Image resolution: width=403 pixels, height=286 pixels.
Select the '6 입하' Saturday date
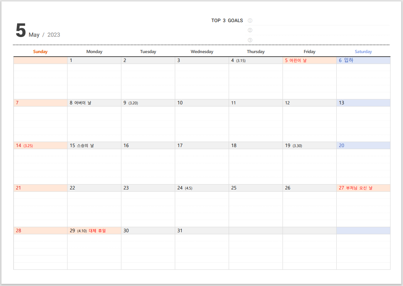(x=363, y=60)
